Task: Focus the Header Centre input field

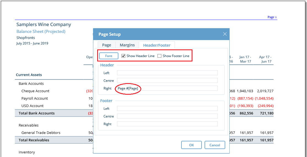Action: click(167, 80)
